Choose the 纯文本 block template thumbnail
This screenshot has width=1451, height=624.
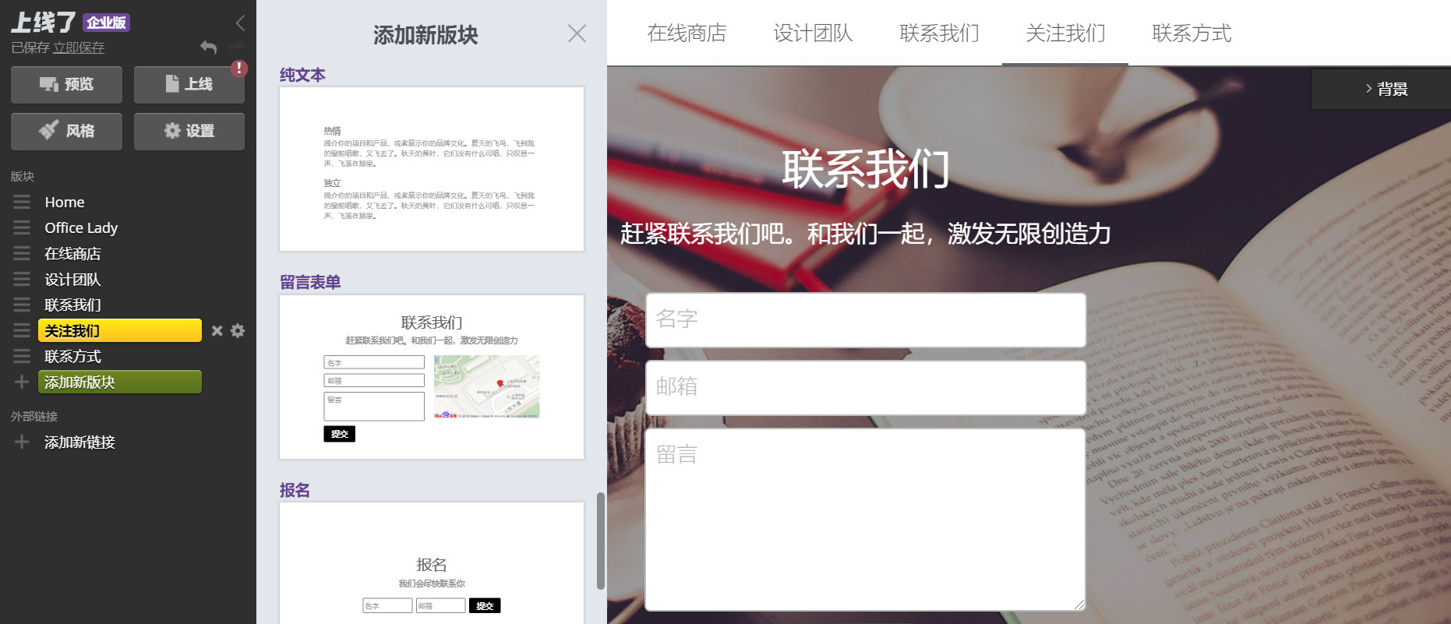click(x=432, y=169)
